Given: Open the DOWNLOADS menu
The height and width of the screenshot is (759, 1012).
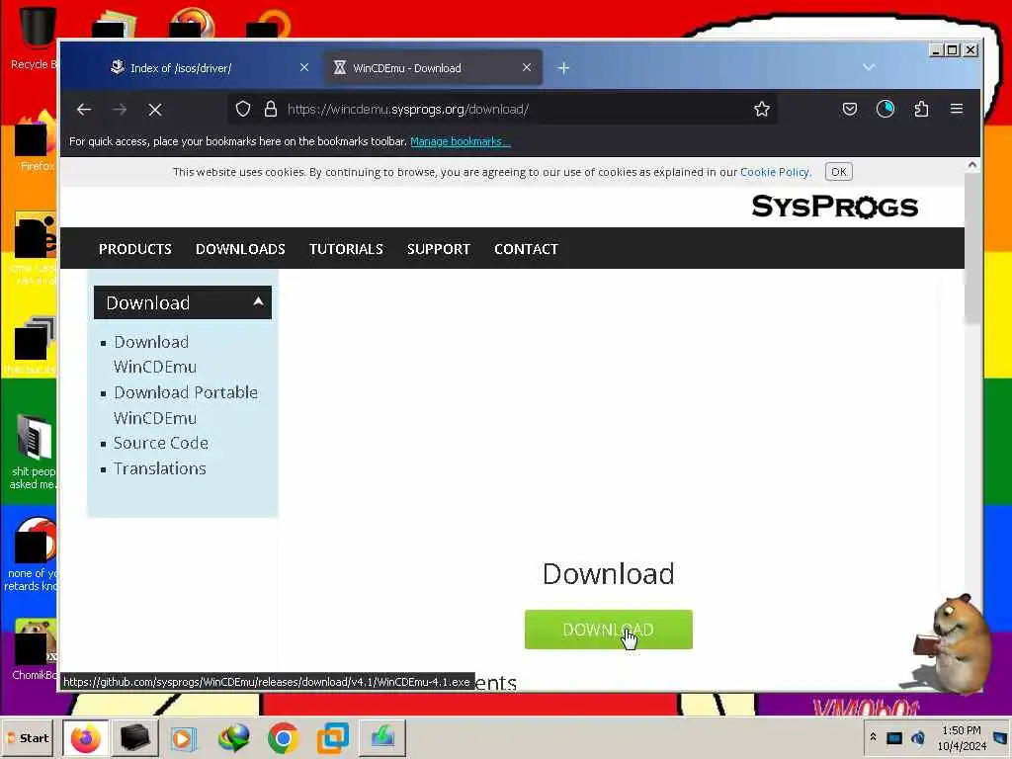Looking at the screenshot, I should [x=240, y=249].
